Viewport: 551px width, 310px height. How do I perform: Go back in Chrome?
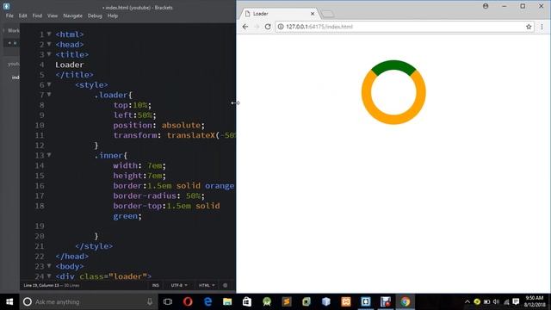click(x=245, y=27)
